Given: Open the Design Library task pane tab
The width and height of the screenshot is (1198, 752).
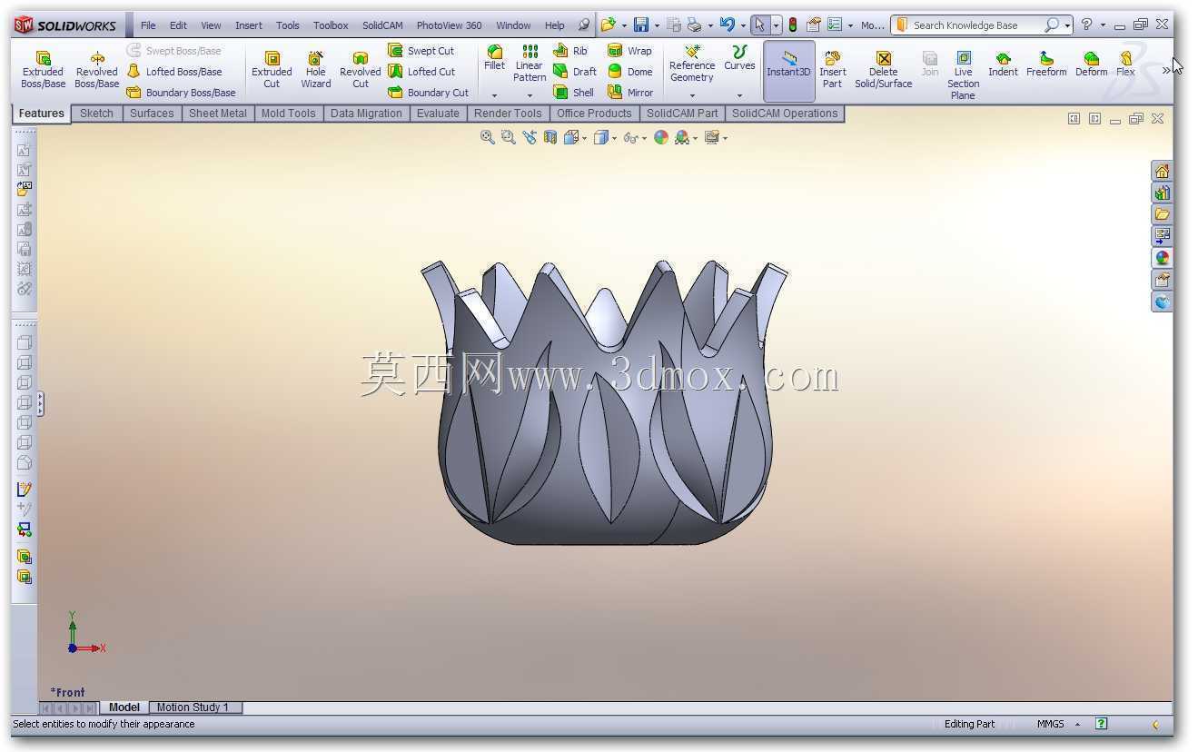Looking at the screenshot, I should pos(1162,192).
